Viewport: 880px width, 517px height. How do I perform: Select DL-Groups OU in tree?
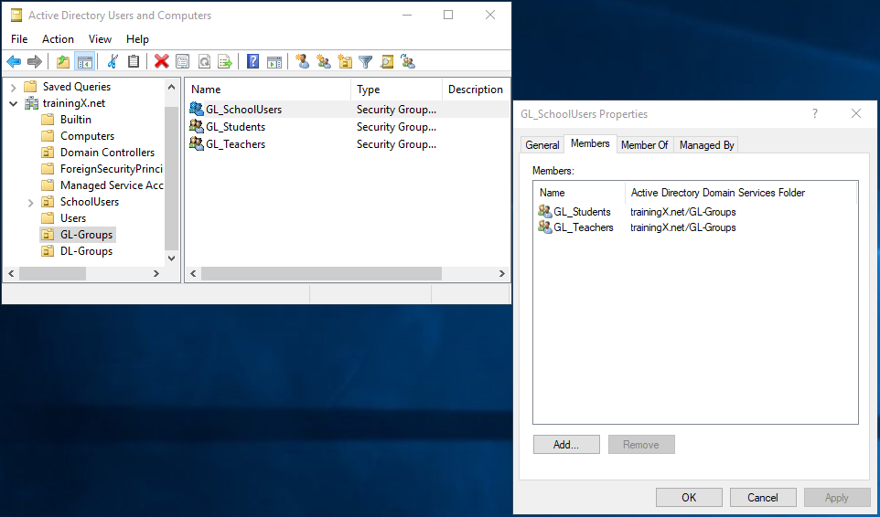78,251
